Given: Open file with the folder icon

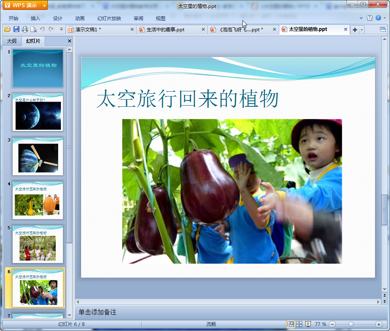Looking at the screenshot, I should (8, 29).
